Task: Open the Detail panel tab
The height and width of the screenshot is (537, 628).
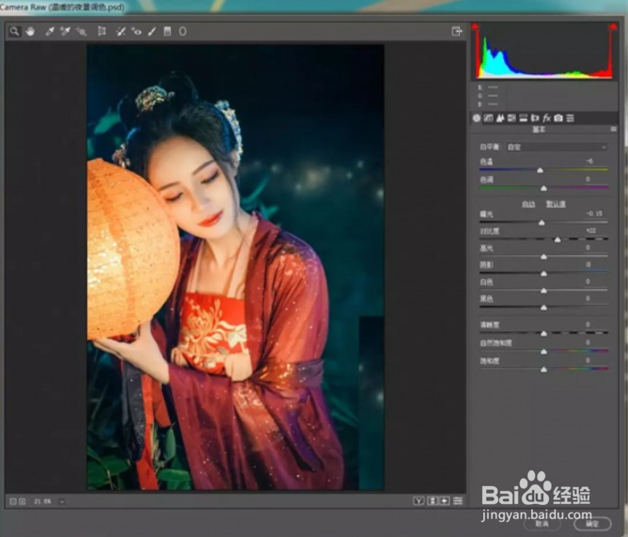Action: [x=500, y=118]
